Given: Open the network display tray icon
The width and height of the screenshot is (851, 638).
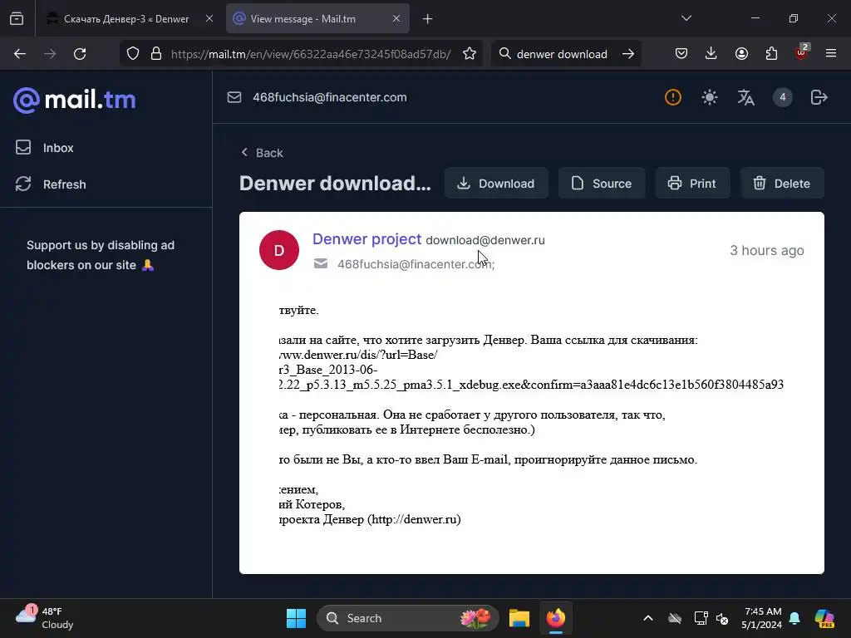Looking at the screenshot, I should 701,618.
